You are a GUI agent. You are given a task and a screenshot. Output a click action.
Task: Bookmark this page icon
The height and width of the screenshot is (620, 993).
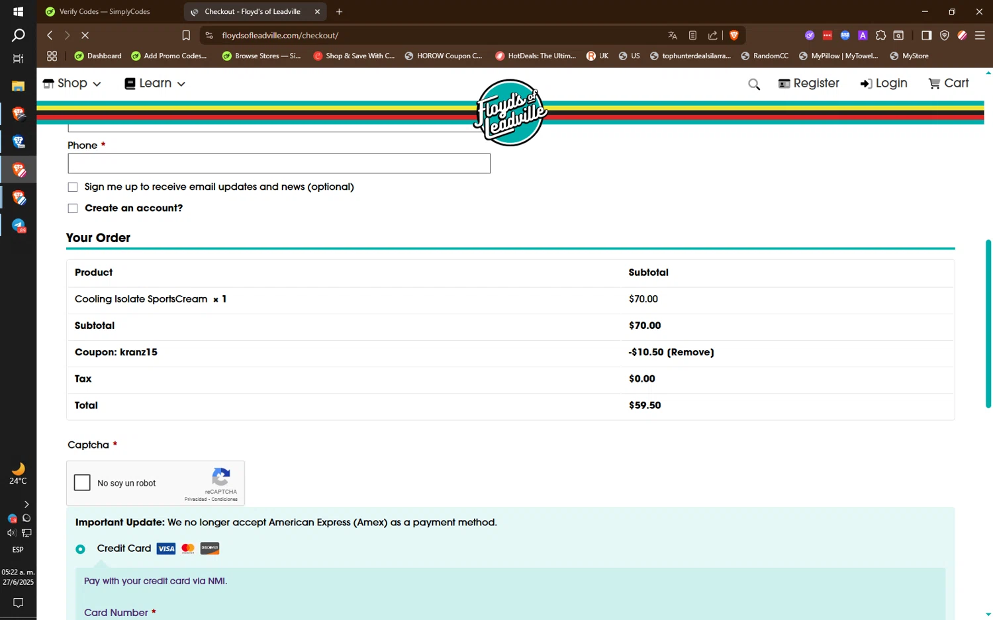186,36
